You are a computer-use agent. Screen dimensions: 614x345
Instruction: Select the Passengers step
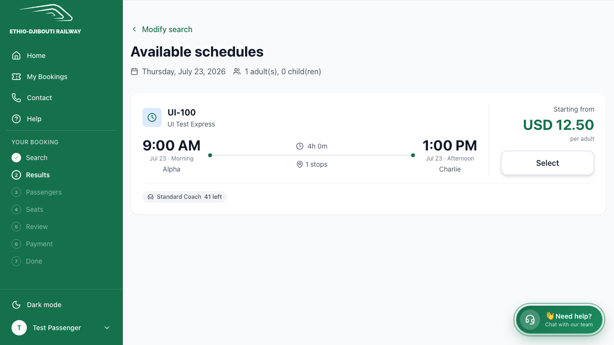[44, 192]
